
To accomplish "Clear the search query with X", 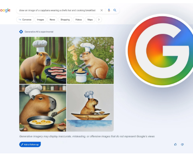I will click(102, 10).
